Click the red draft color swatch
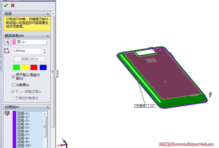219x148 pixels. 34,67
